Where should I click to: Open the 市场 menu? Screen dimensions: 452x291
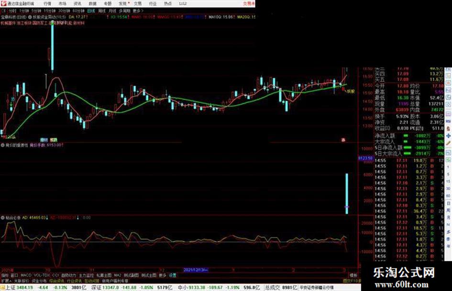(x=62, y=4)
